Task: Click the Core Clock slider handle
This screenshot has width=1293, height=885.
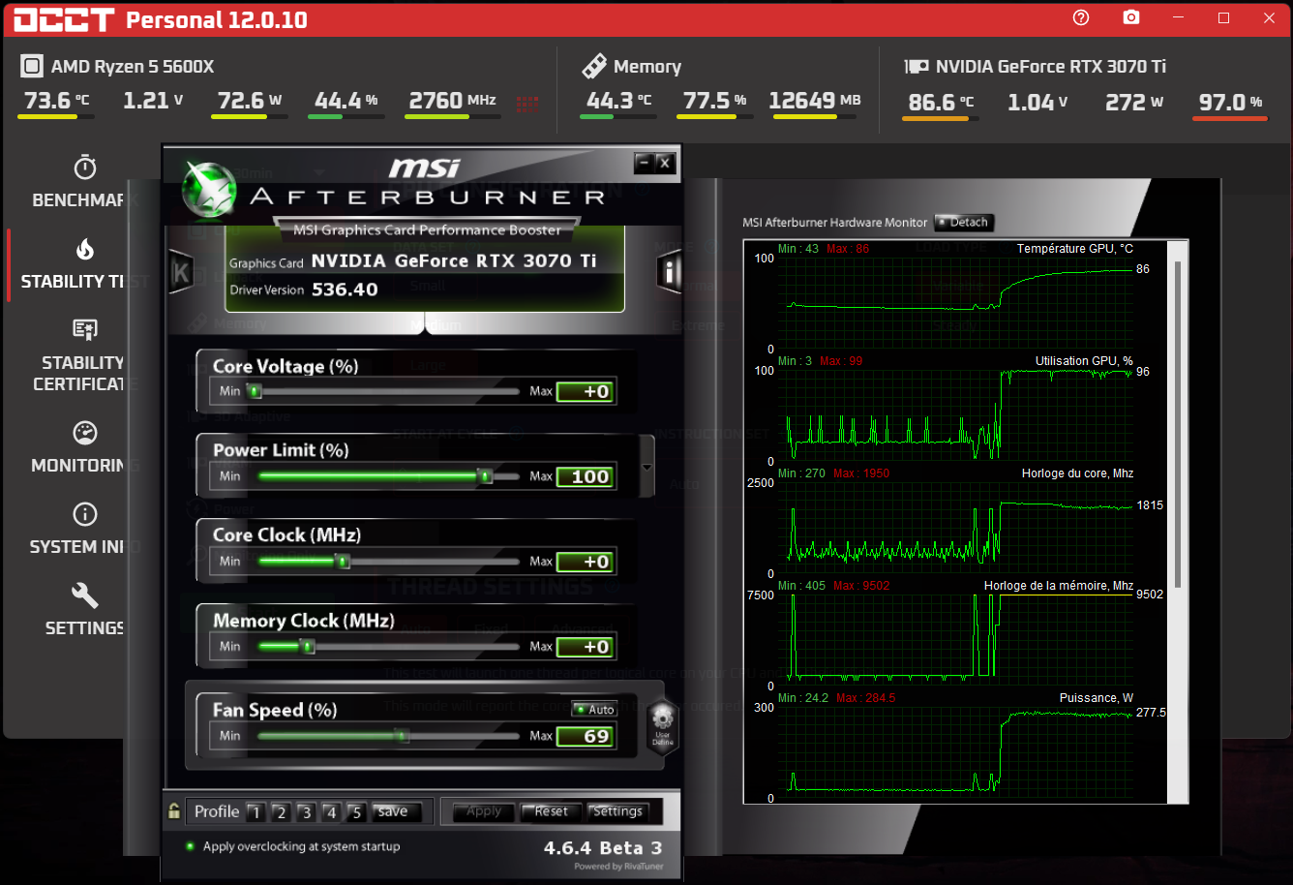Action: click(342, 562)
